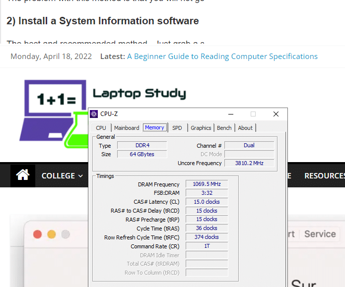
Task: Click the gray dot on the Mac window
Action: coord(66,234)
